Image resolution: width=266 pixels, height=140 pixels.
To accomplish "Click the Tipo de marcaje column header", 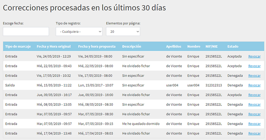I will (18, 46).
